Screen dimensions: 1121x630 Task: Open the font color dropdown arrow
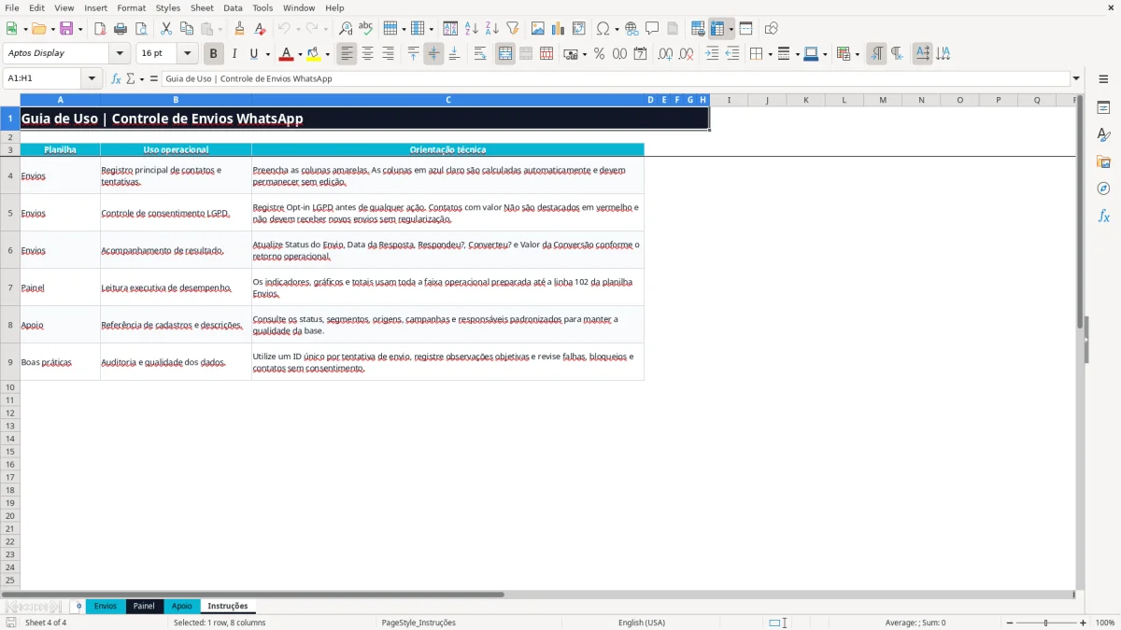[x=300, y=54]
